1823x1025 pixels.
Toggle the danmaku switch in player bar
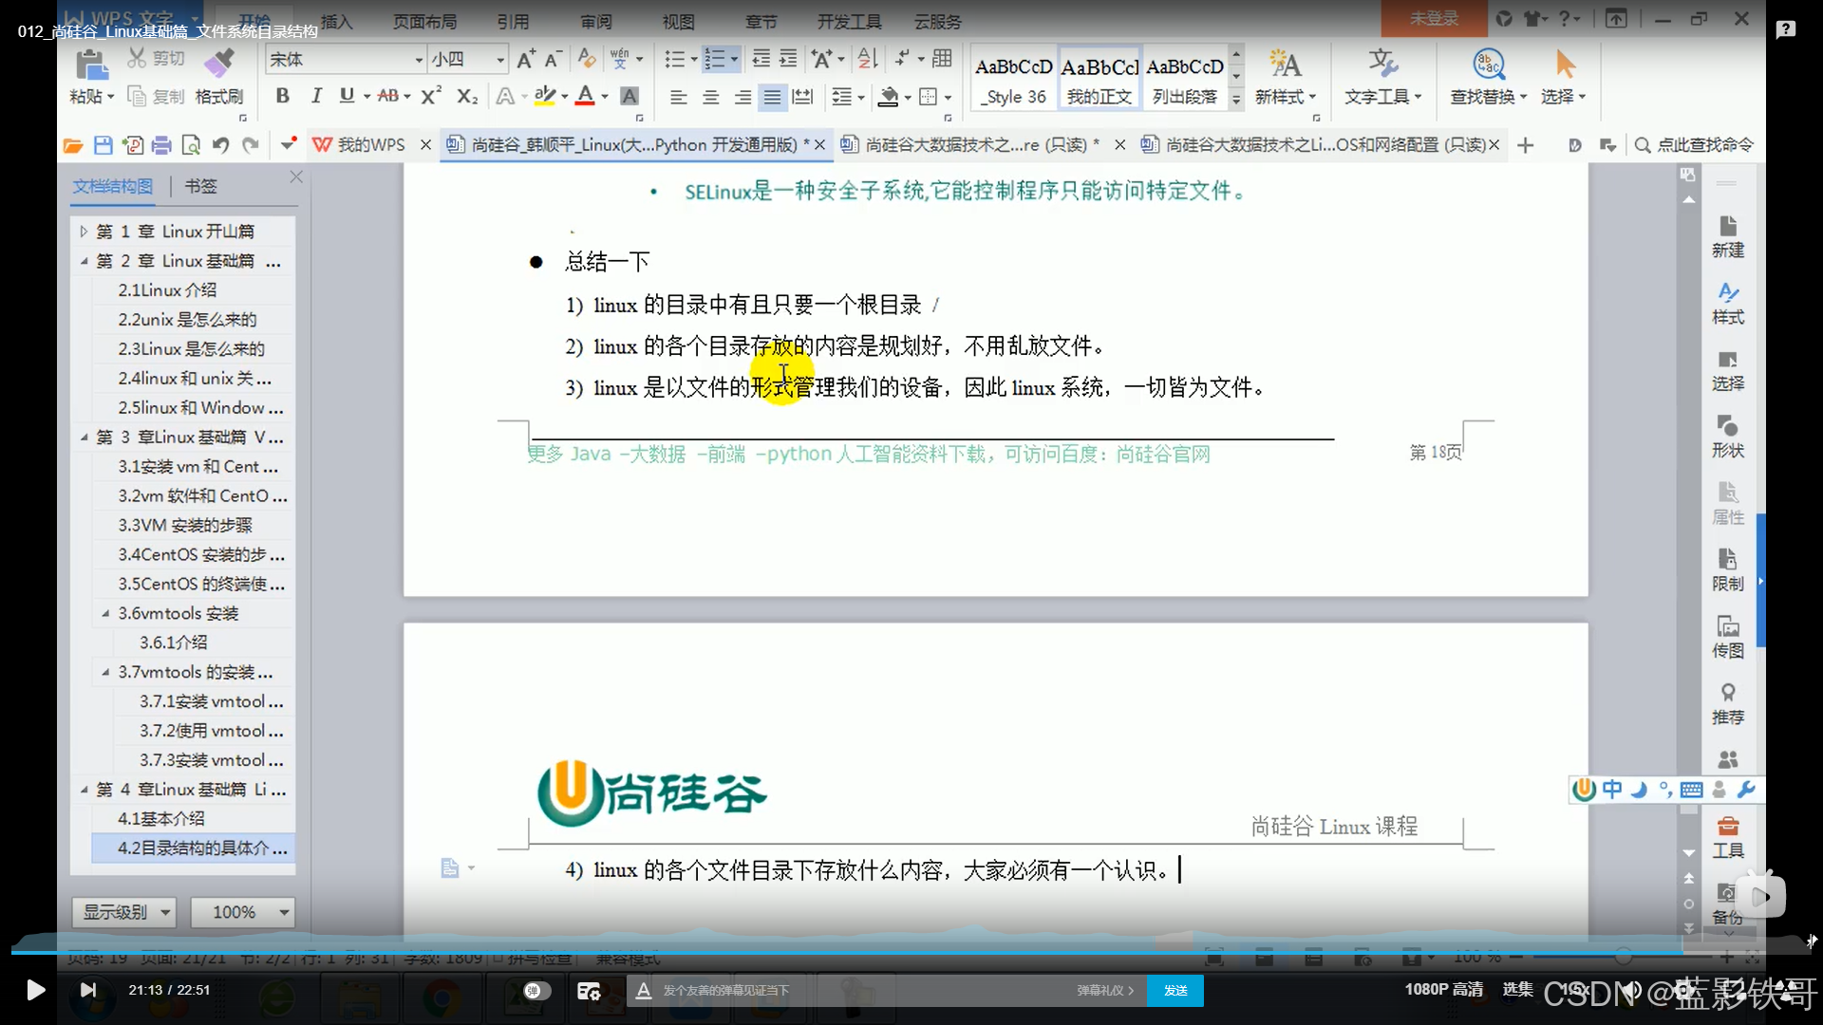click(536, 991)
